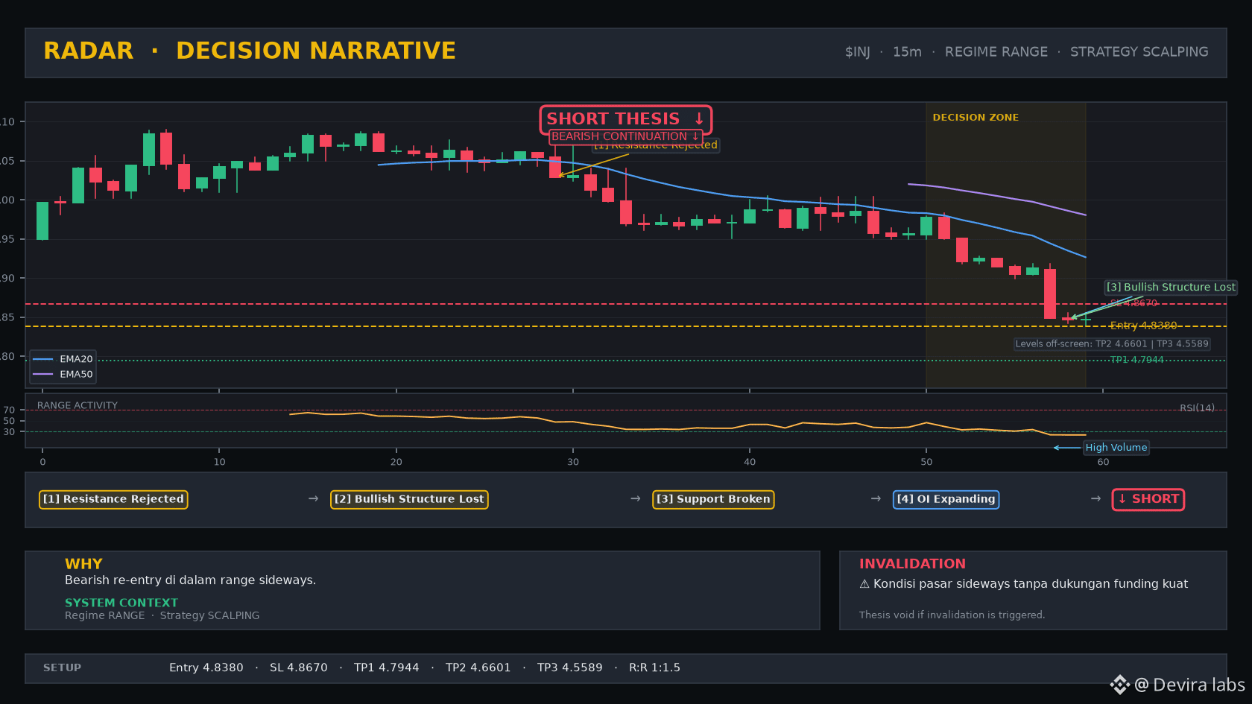Click the EMA50 legend entry
The height and width of the screenshot is (704, 1252).
pos(63,374)
